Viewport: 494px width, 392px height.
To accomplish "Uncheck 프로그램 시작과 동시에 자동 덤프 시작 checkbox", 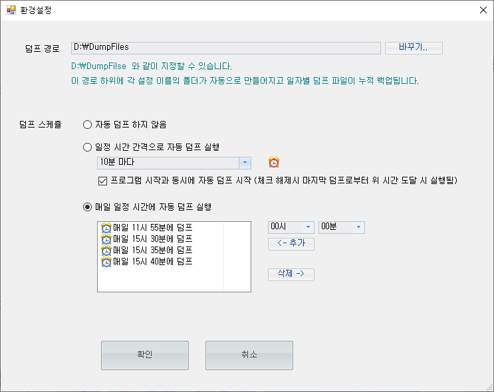I will tap(102, 181).
